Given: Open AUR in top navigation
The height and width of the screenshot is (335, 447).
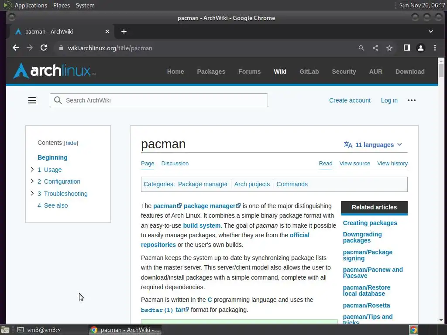Looking at the screenshot, I should (x=375, y=72).
